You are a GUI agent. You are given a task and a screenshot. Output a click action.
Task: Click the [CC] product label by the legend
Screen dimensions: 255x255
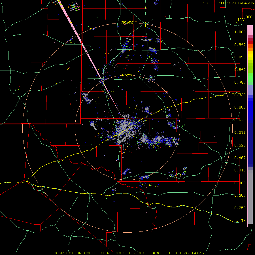coord(242,20)
